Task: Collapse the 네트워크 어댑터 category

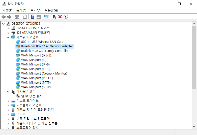Action: 8,37
